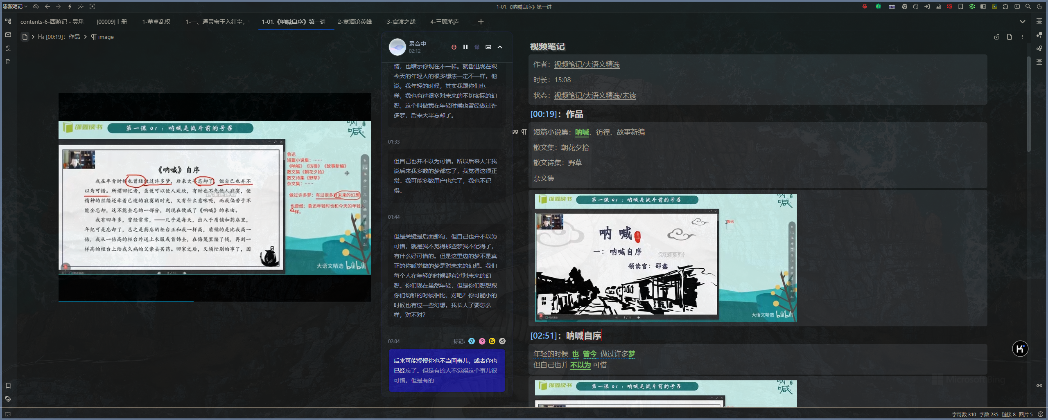Click the pink question mark marker
The image size is (1048, 420).
pos(482,341)
